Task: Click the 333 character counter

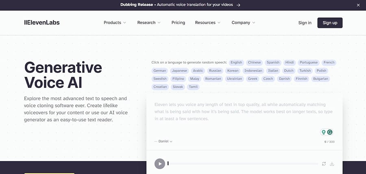Action: click(x=329, y=142)
